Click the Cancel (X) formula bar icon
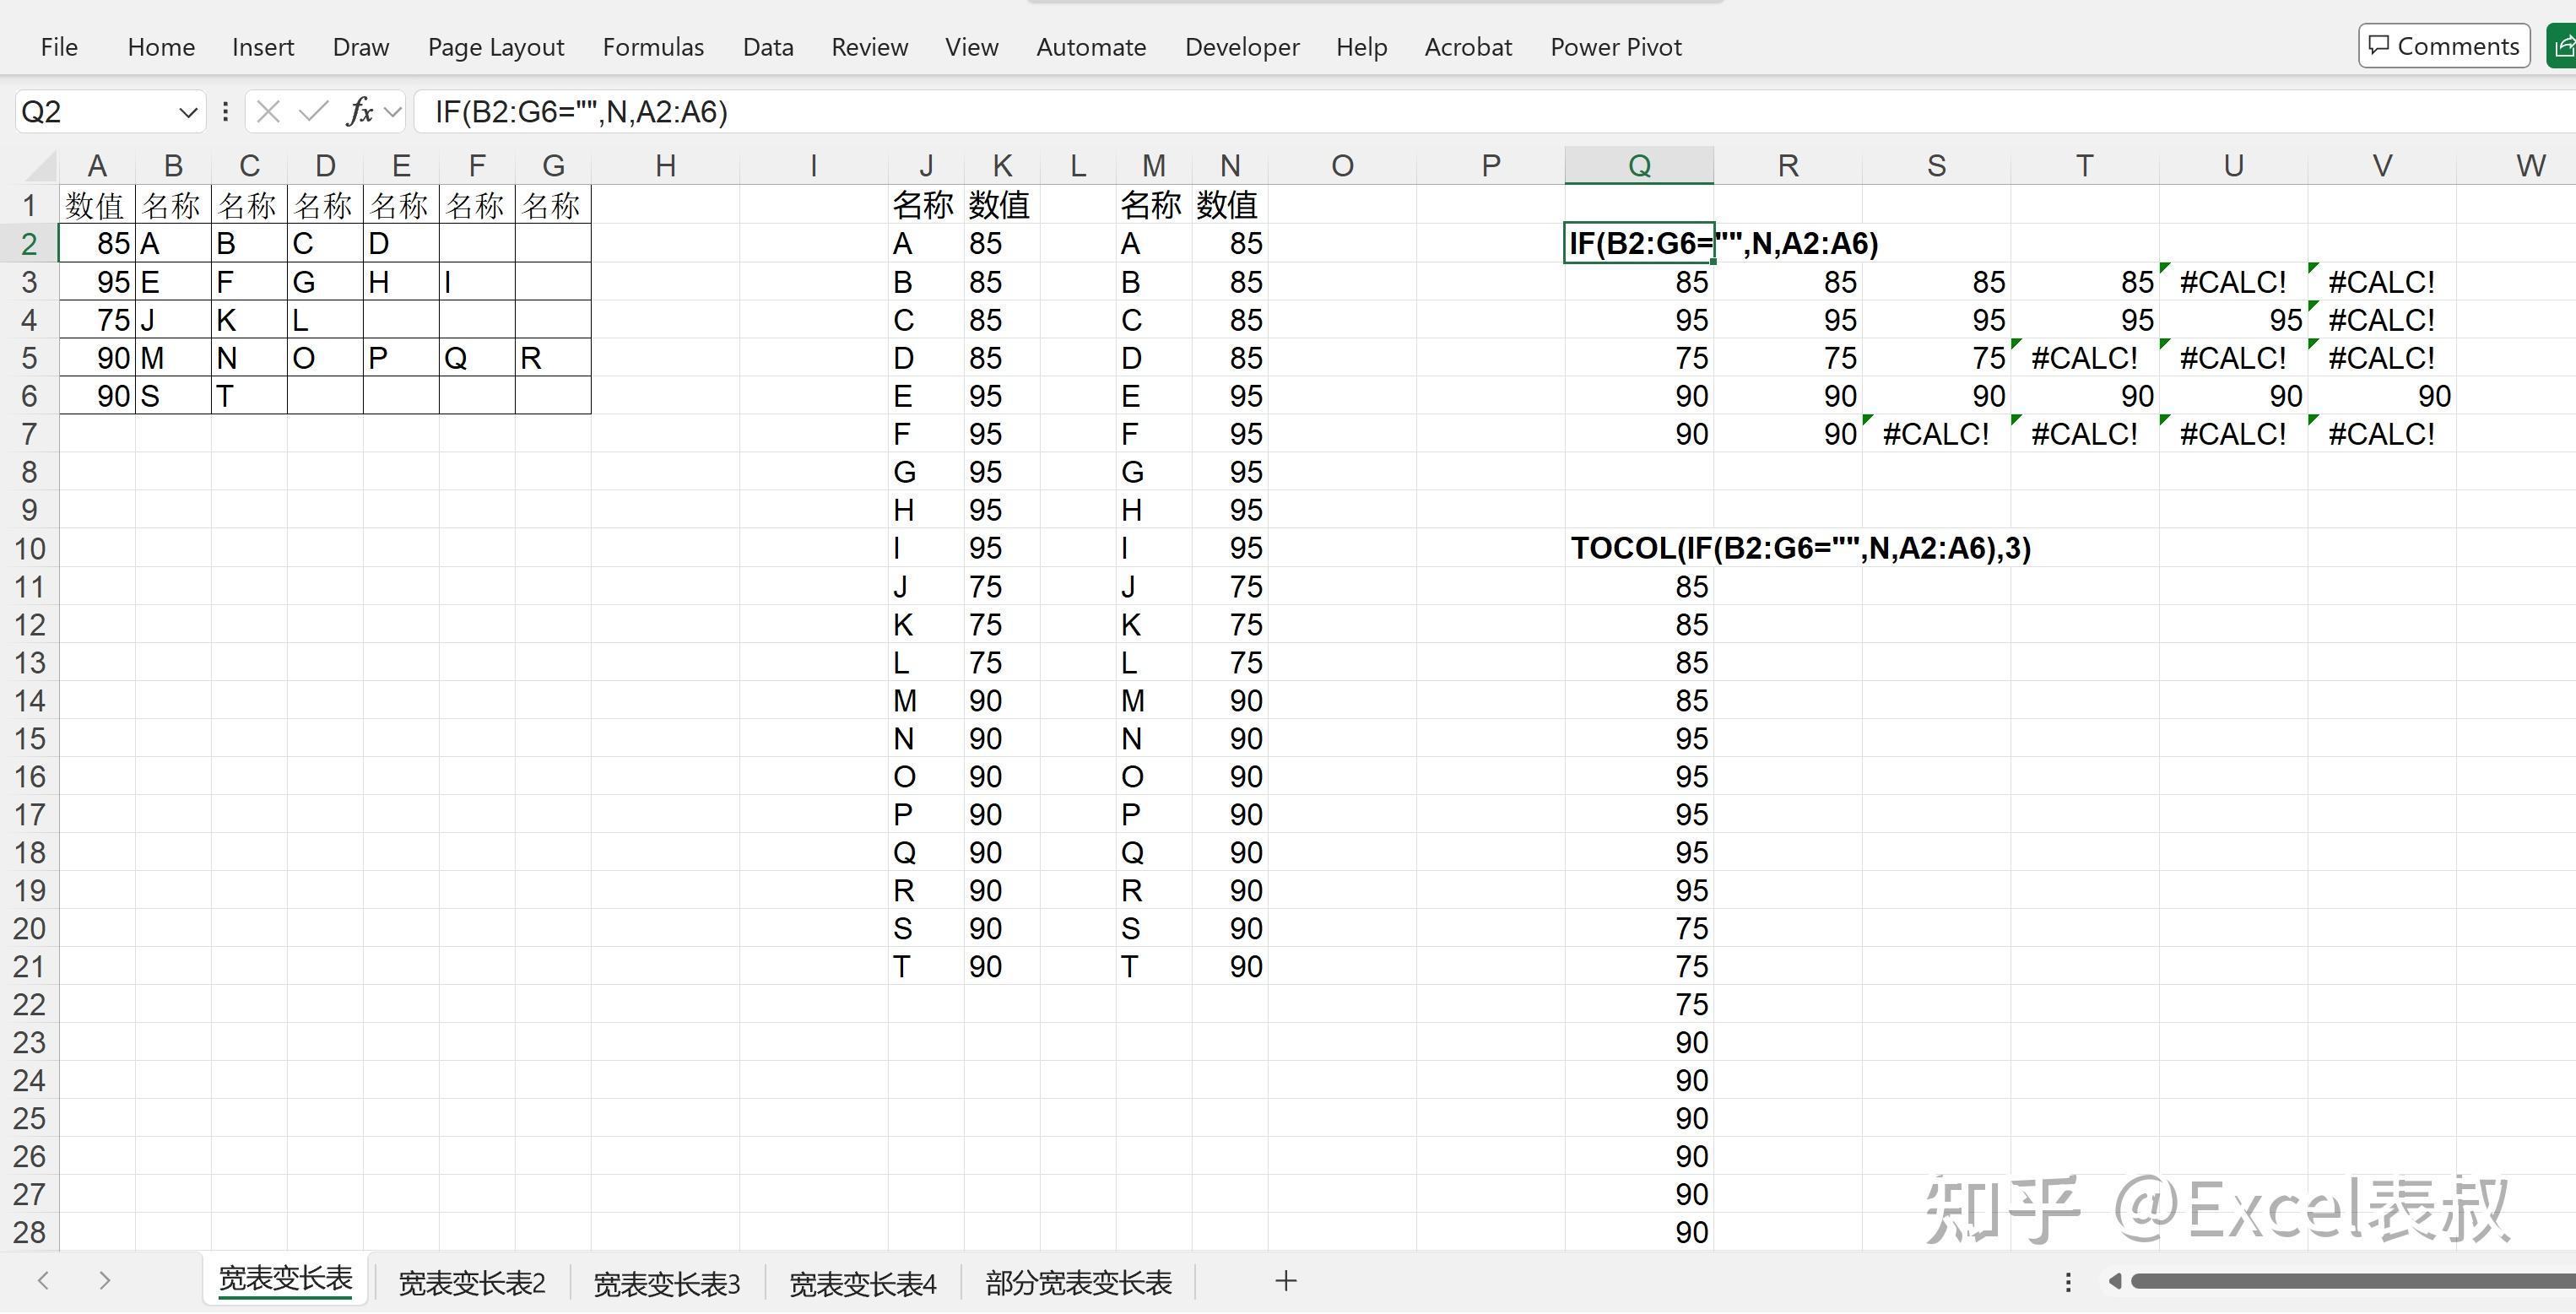Viewport: 2576px width, 1314px height. 267,111
